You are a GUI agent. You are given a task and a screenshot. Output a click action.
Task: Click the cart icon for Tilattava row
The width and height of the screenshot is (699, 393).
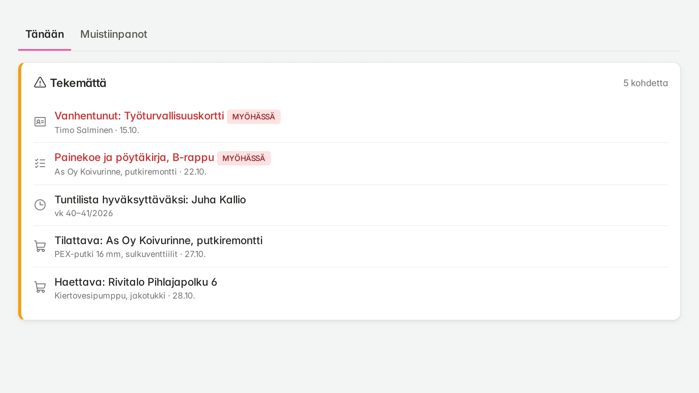(40, 246)
